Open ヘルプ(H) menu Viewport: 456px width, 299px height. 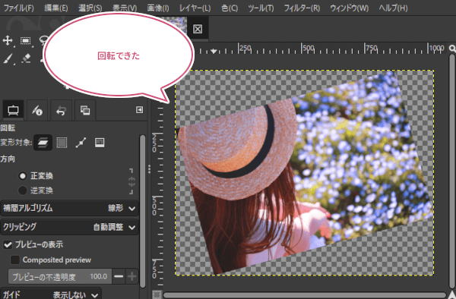(393, 8)
